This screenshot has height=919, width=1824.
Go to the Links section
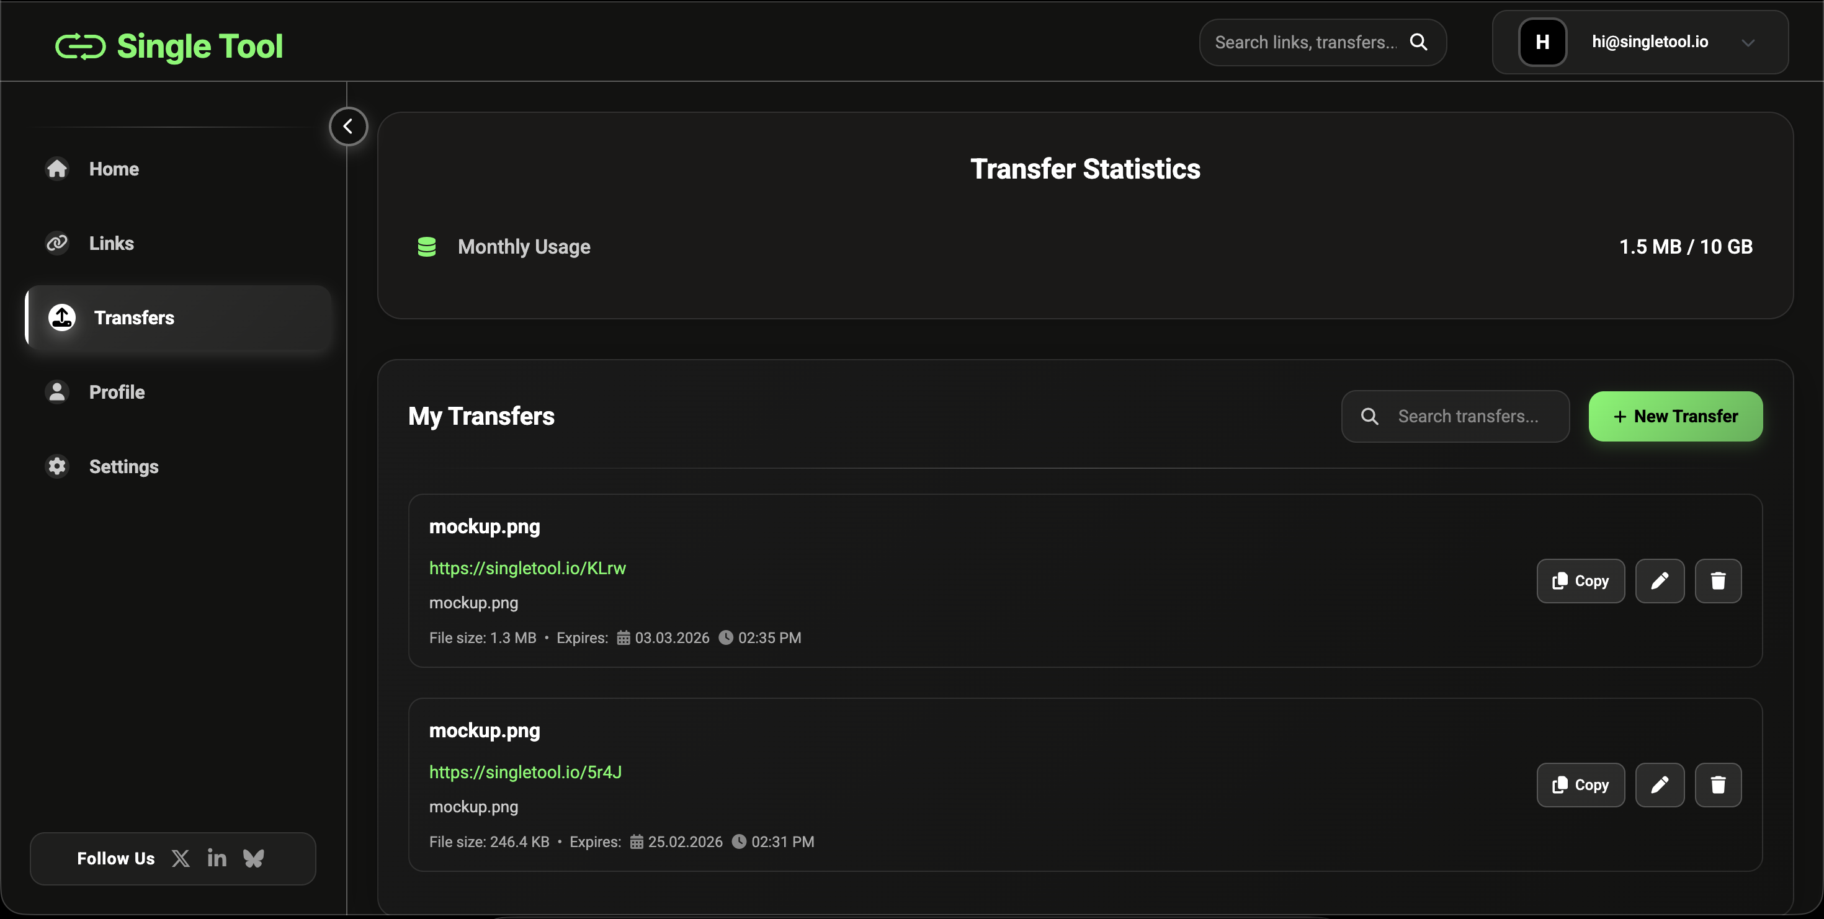[x=111, y=243]
